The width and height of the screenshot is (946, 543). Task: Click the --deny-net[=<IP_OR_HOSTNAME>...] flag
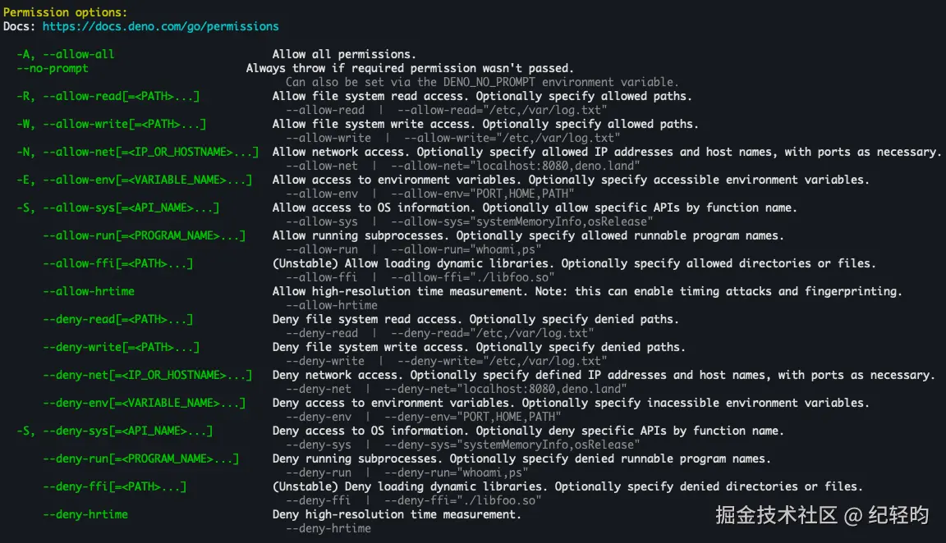coord(147,375)
